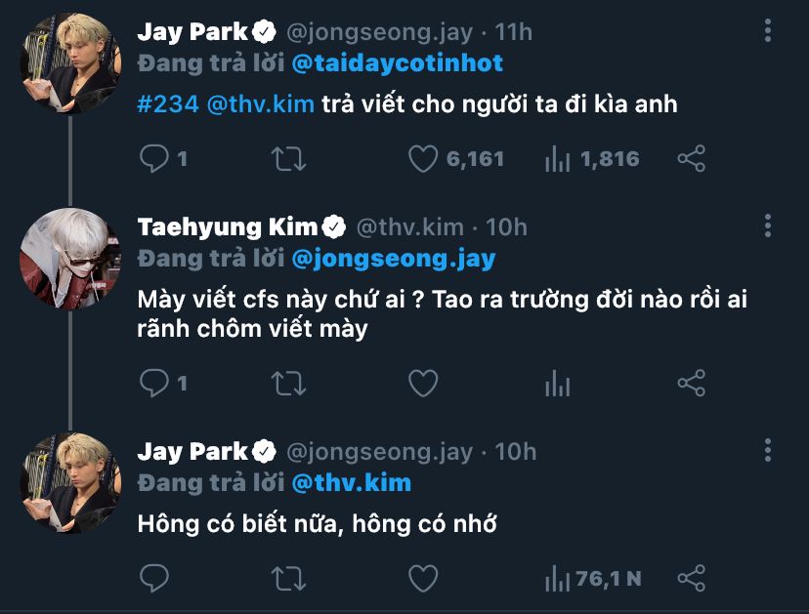The width and height of the screenshot is (809, 614).
Task: Retweet Taehyung Kim's tweet
Action: click(288, 384)
